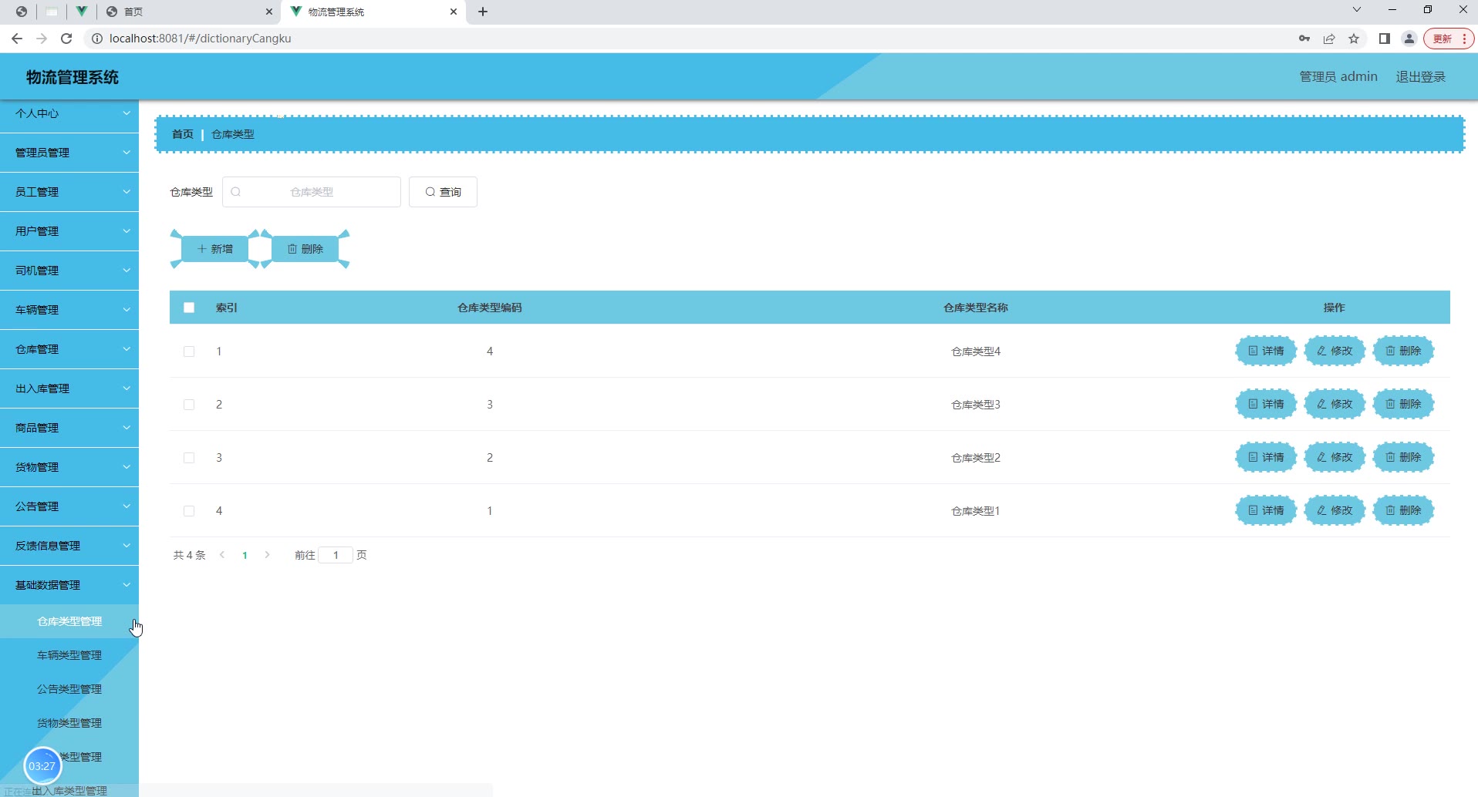Select 仓库类型管理 submenu item
The height and width of the screenshot is (797, 1478).
[x=69, y=621]
